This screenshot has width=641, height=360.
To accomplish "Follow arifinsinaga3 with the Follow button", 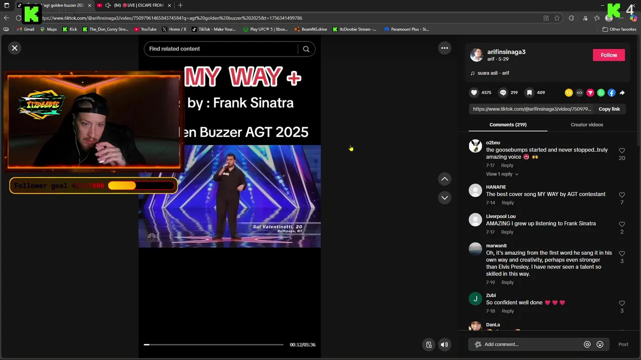I will pyautogui.click(x=608, y=55).
